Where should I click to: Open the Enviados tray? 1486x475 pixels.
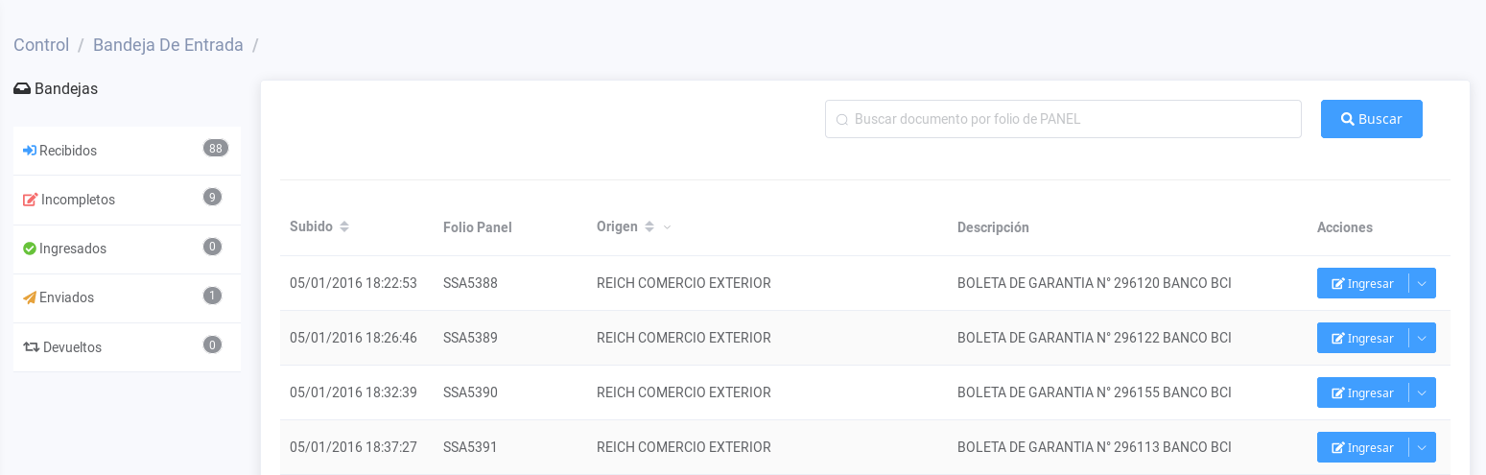pos(66,297)
